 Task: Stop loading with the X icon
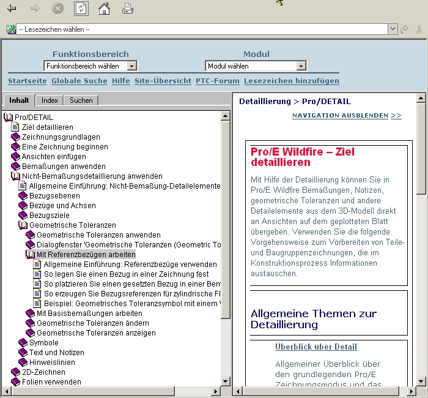(x=57, y=9)
